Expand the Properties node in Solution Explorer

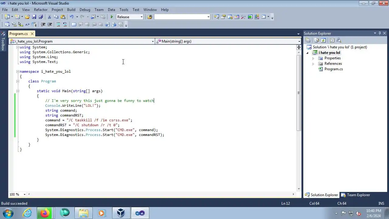[313, 58]
